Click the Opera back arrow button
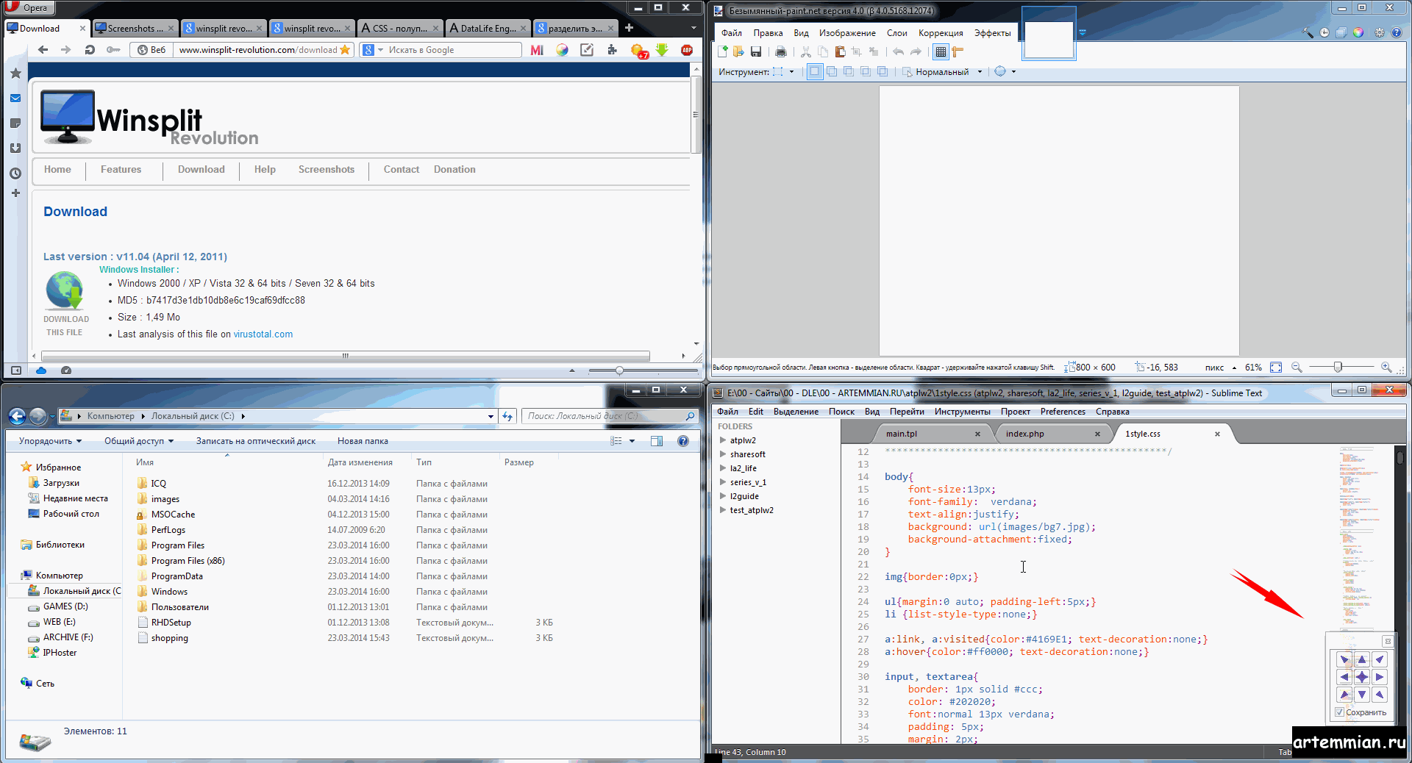The image size is (1412, 763). pyautogui.click(x=43, y=50)
